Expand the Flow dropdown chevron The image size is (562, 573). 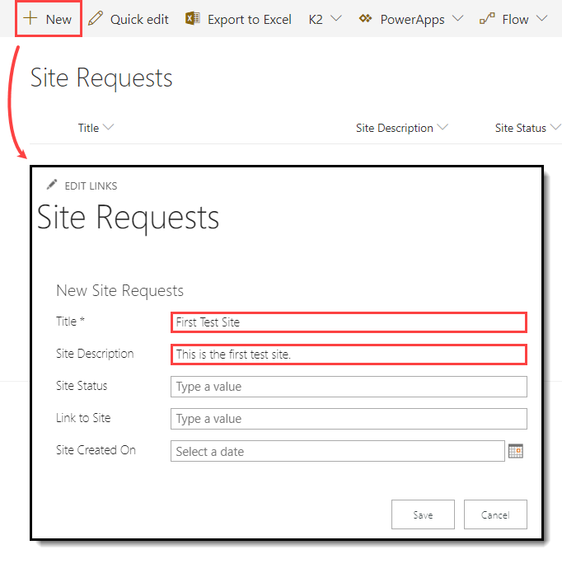point(541,19)
